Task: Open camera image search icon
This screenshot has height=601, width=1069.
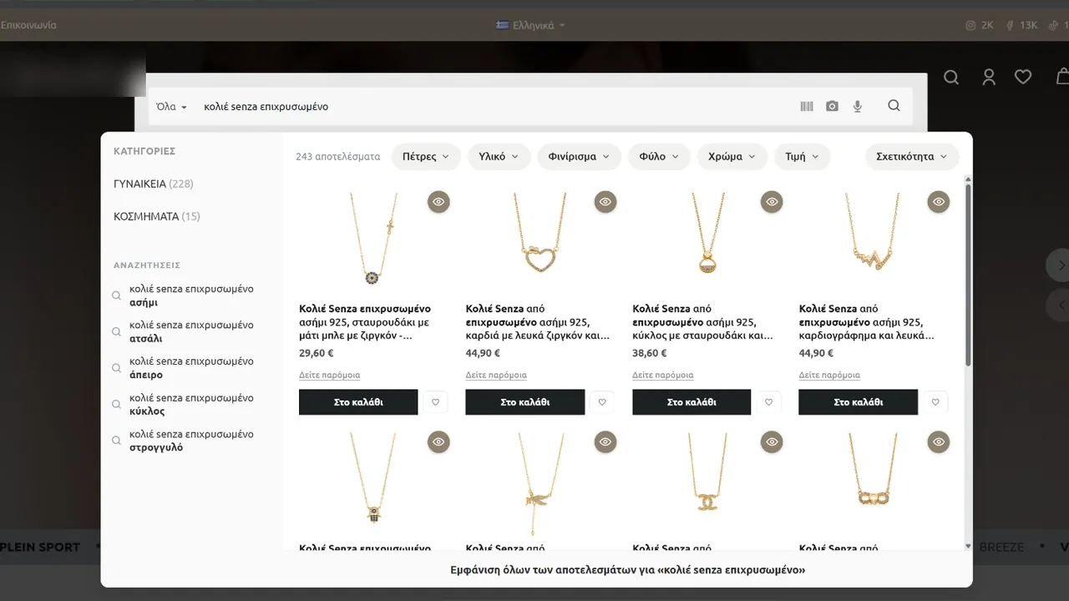Action: [x=832, y=106]
